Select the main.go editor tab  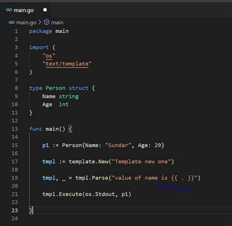click(26, 10)
